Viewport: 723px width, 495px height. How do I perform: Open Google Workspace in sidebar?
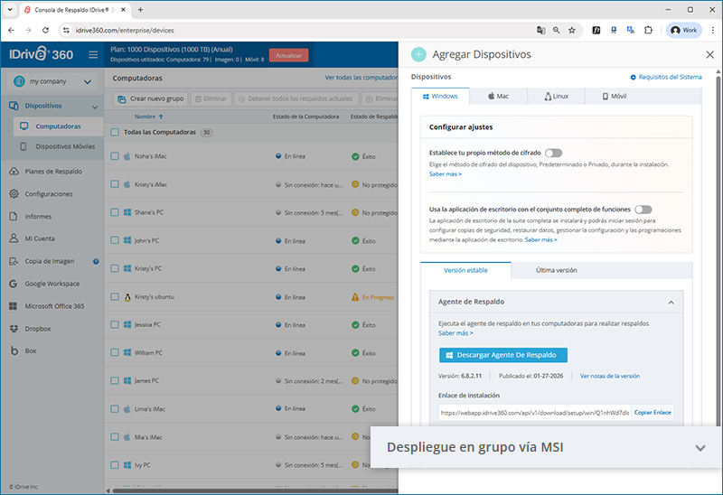52,284
